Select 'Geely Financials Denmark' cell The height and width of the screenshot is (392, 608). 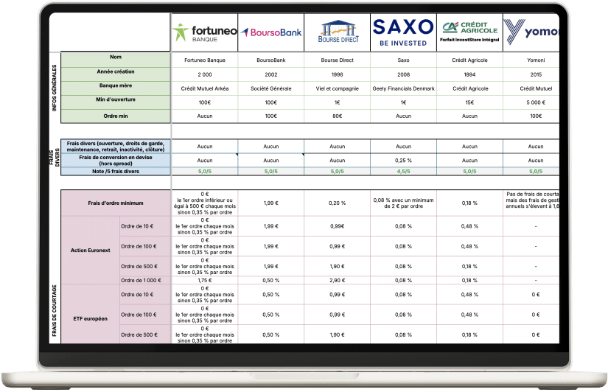(403, 88)
